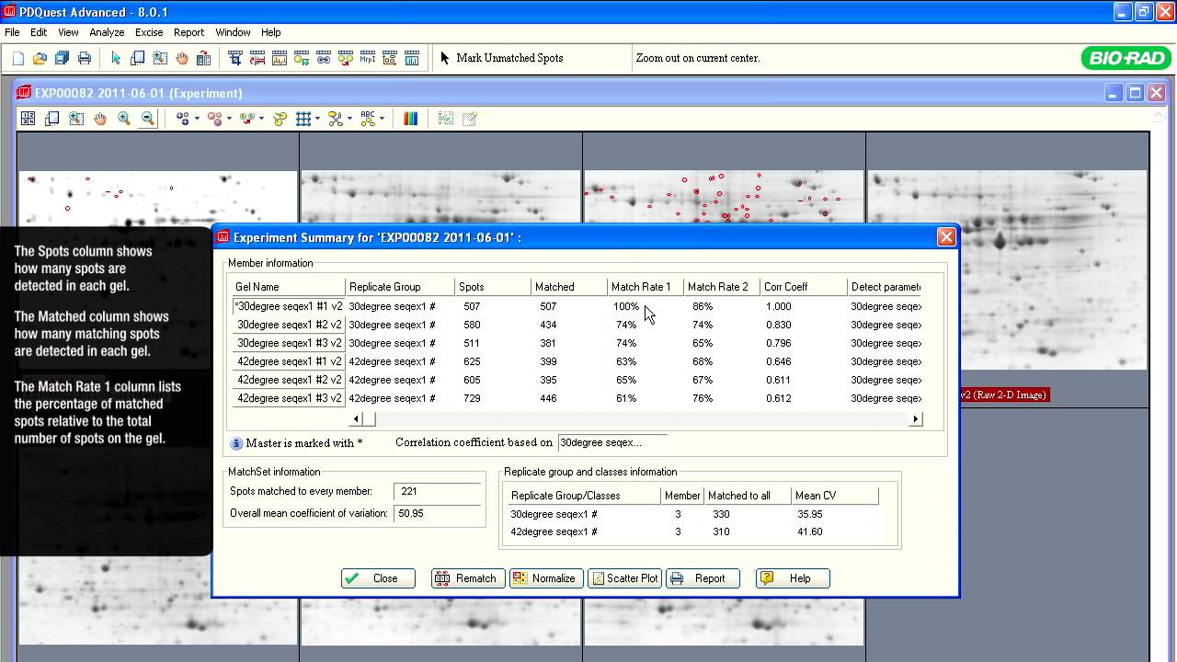
Task: Choose the hand pan tool in experiment toolbar
Action: click(100, 119)
